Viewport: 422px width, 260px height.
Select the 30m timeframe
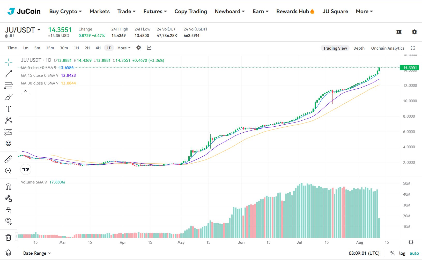[64, 48]
